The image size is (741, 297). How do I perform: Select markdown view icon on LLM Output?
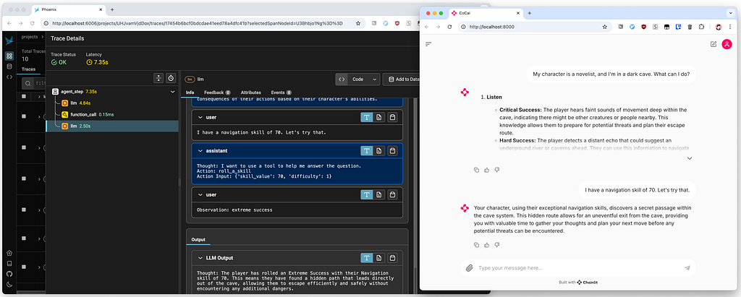[x=379, y=258]
